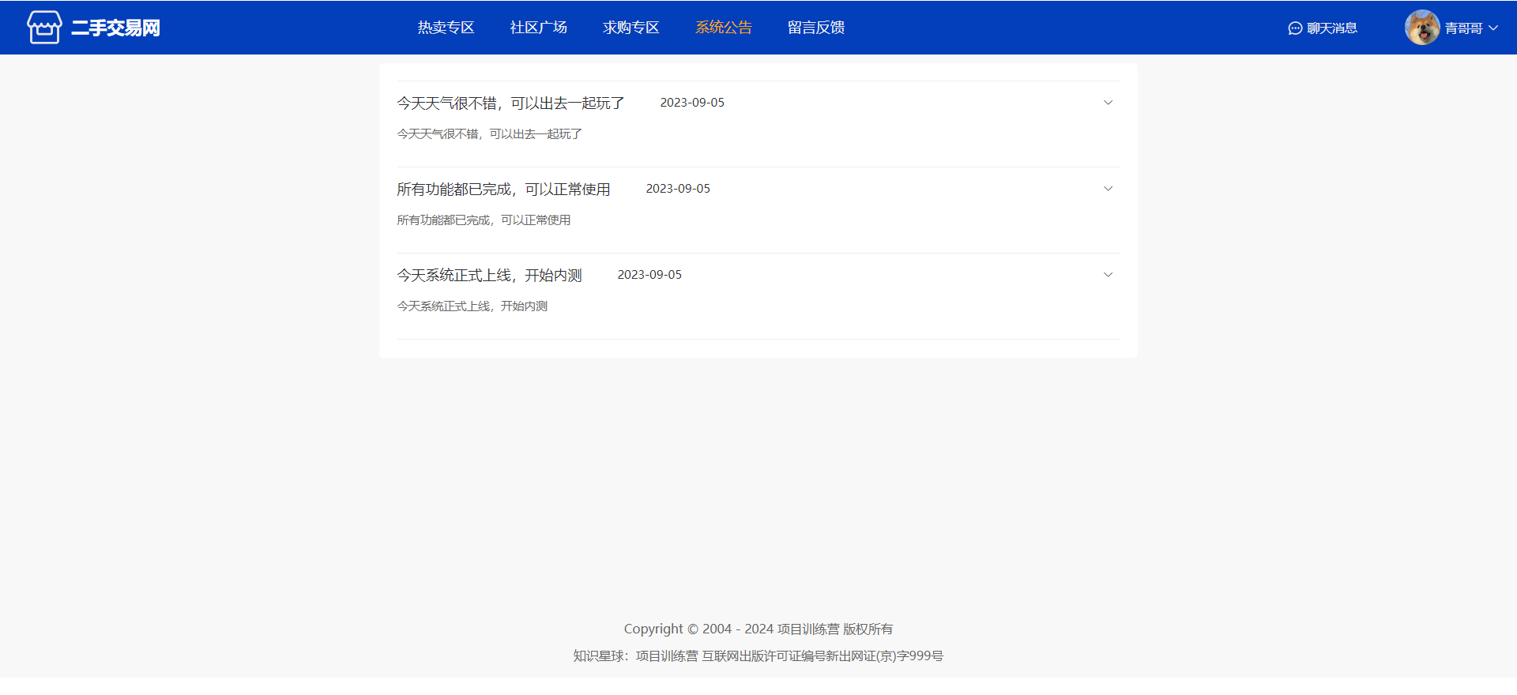Open announcement titled 今天系统正式上线，开始内测

point(489,275)
